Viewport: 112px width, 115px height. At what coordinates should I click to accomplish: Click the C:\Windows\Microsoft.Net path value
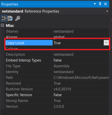[x=81, y=78]
